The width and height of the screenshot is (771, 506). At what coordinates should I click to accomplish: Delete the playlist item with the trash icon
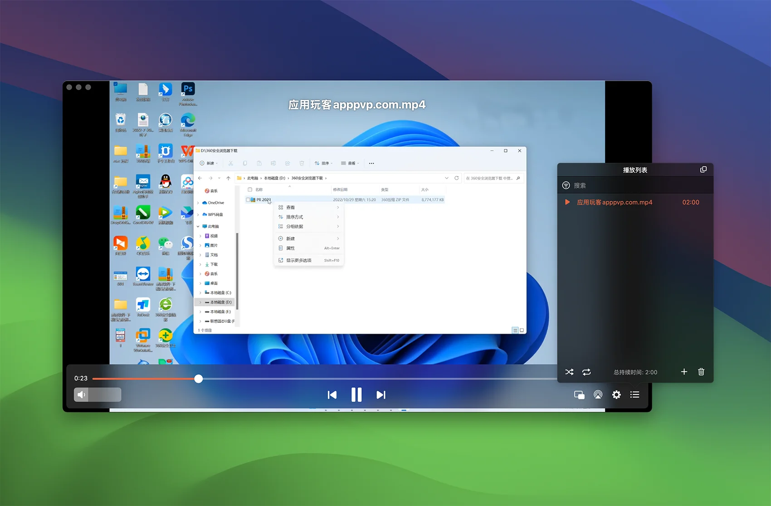(701, 372)
